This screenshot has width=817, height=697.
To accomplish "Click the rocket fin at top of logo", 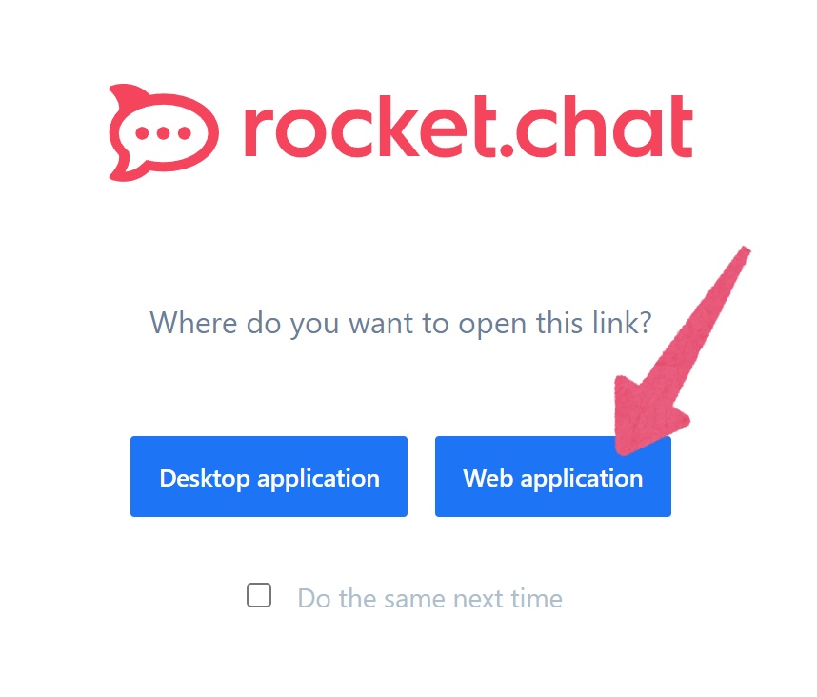I will [x=128, y=95].
